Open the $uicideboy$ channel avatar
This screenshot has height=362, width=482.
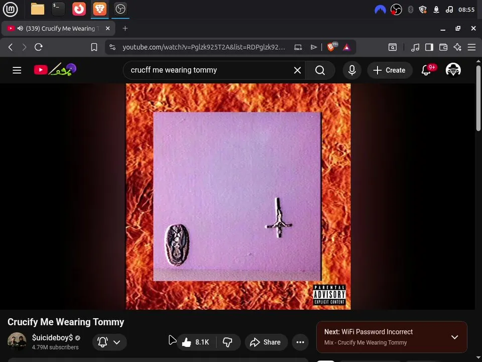(x=17, y=342)
